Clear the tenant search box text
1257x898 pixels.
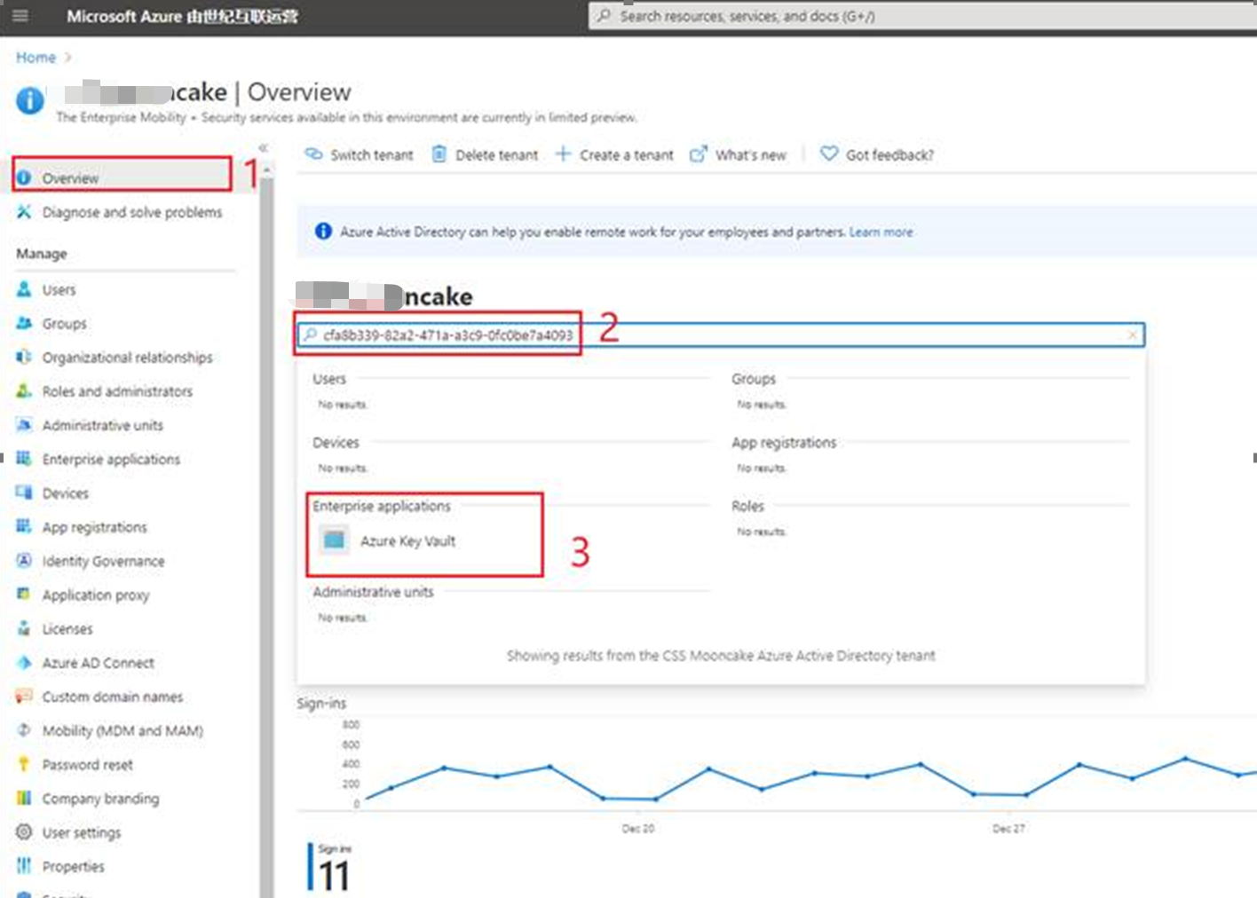1132,335
